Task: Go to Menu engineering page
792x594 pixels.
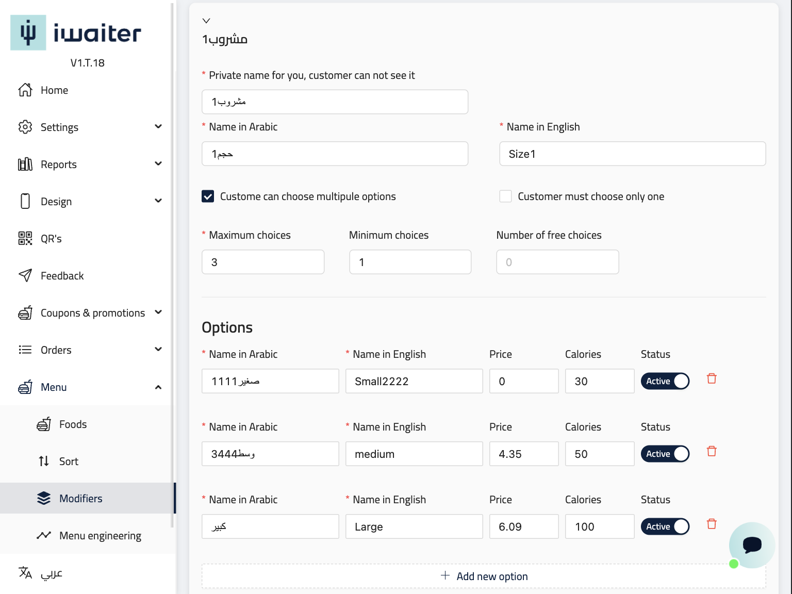Action: (100, 536)
